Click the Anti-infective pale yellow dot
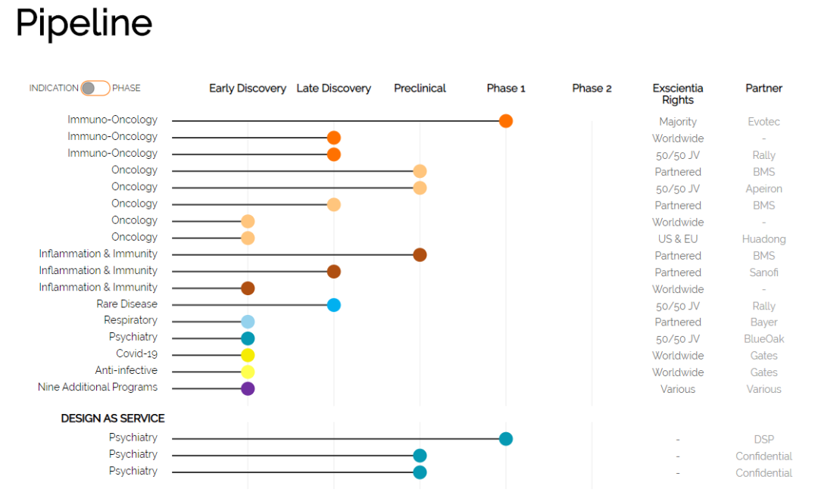This screenshot has width=818, height=492. pyautogui.click(x=248, y=372)
